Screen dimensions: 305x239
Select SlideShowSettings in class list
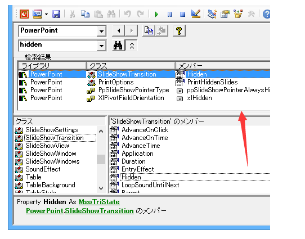click(52, 130)
